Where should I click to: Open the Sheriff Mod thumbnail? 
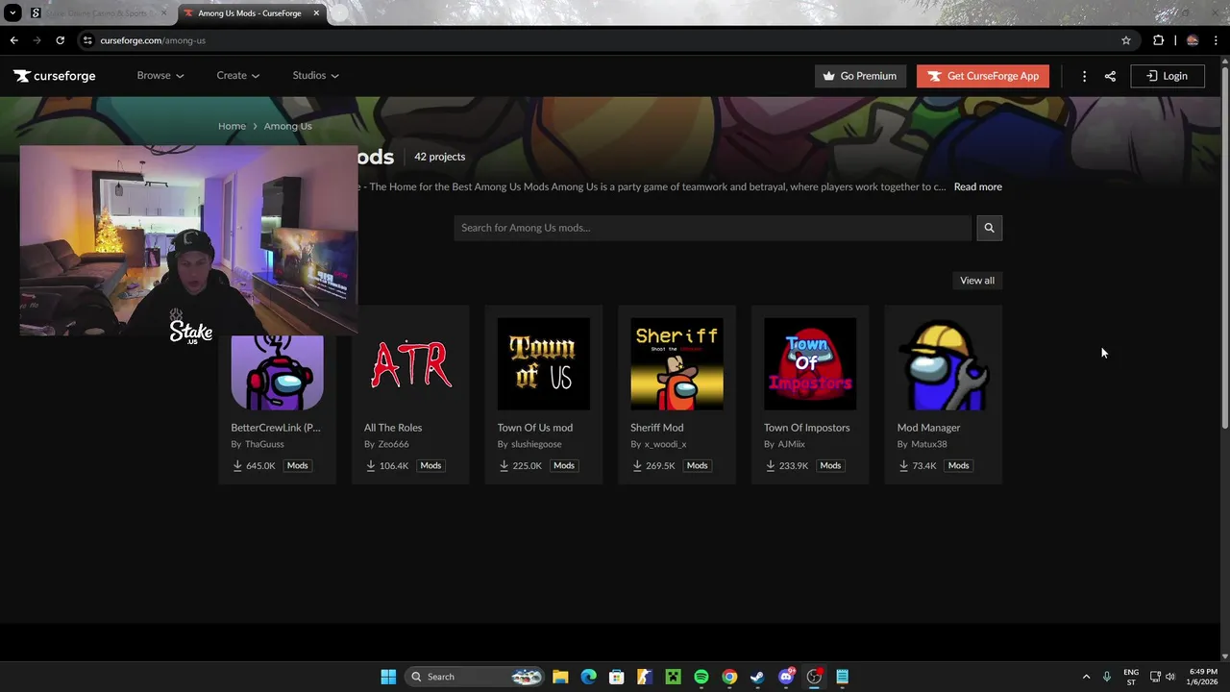pyautogui.click(x=676, y=364)
